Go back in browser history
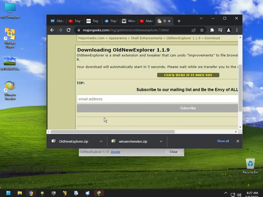 52,30
